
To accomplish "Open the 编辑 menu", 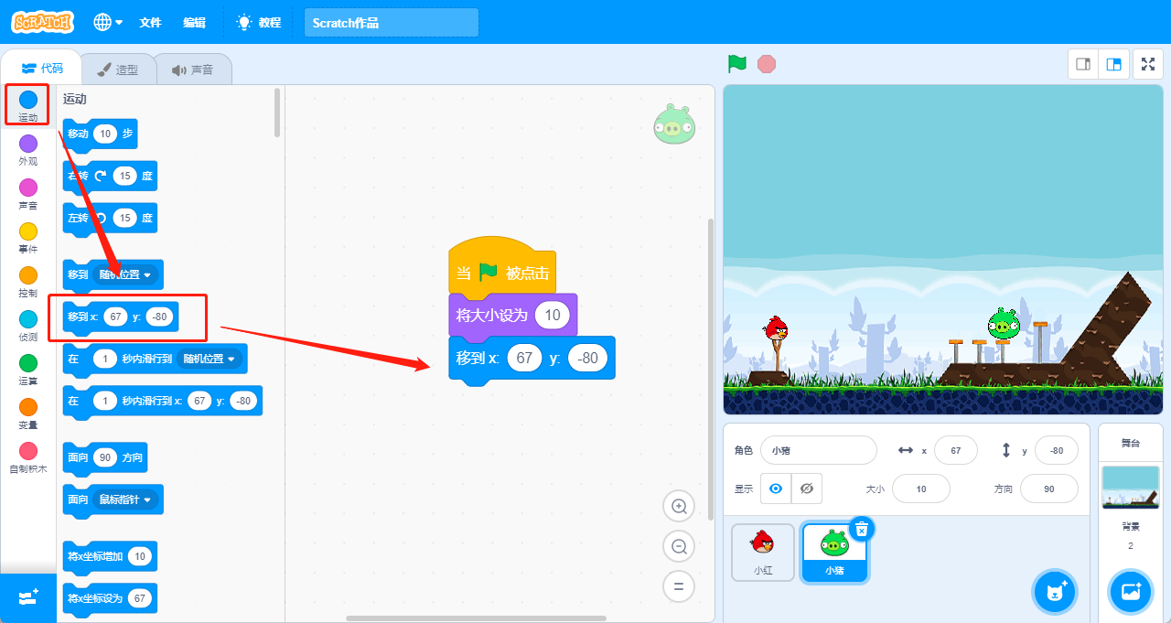I will coord(194,22).
